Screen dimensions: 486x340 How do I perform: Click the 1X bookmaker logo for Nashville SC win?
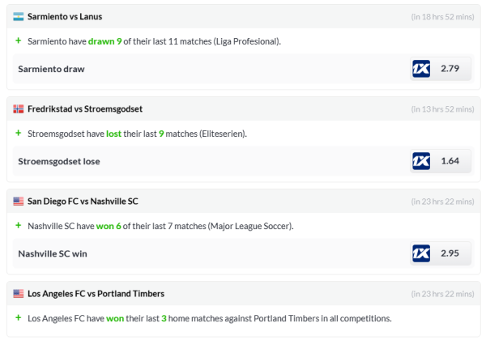point(421,253)
